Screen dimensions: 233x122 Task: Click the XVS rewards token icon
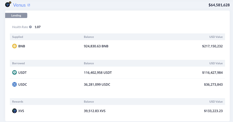tap(15, 111)
